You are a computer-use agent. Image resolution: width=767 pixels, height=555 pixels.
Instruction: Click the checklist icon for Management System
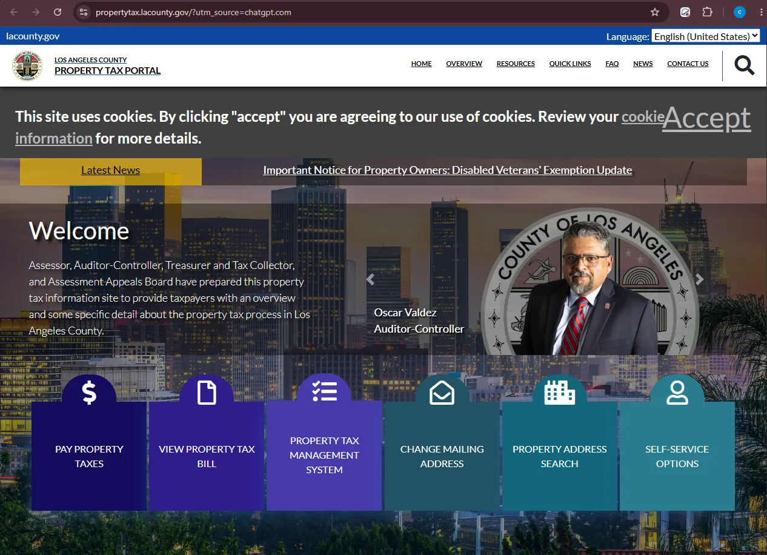pos(324,391)
